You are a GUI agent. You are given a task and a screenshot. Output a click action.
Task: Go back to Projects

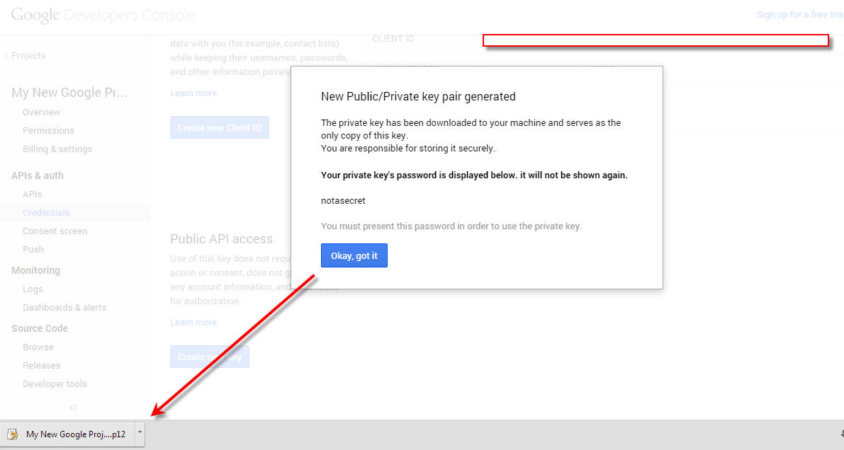click(28, 55)
